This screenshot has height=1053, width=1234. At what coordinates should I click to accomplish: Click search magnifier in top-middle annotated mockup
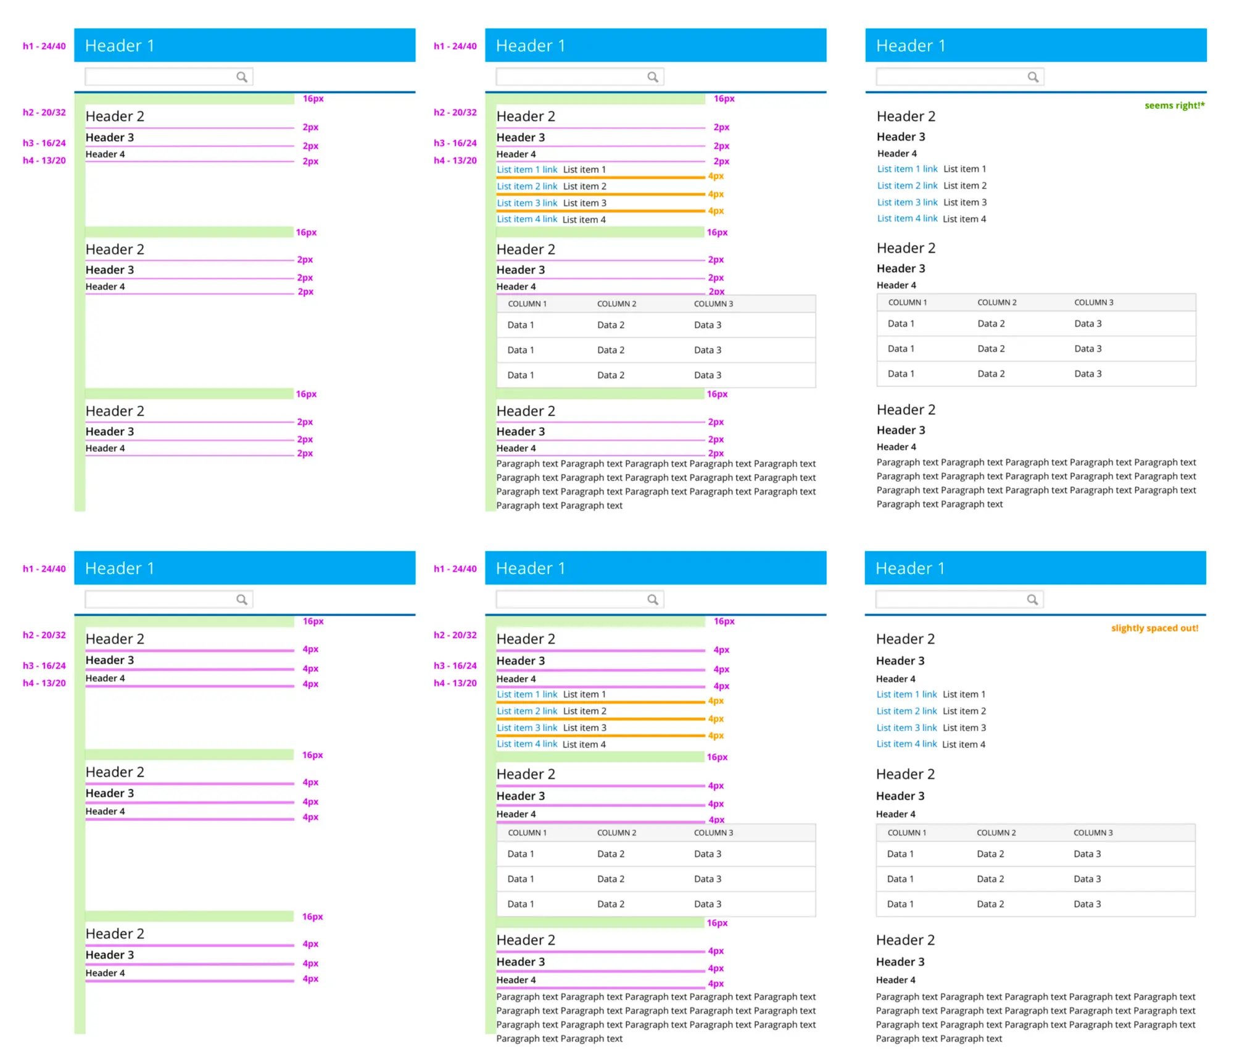653,77
